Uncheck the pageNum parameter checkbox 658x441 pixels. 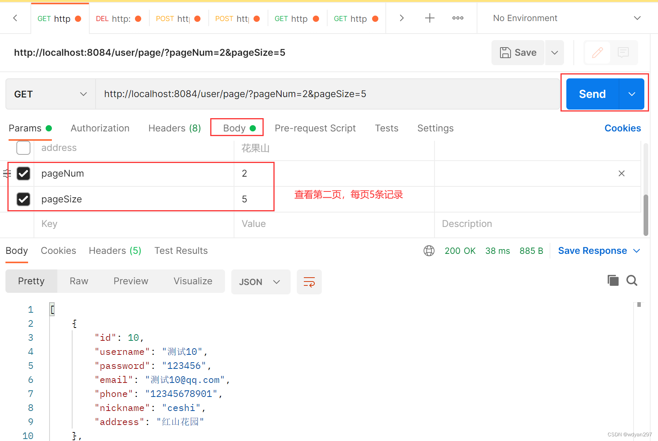tap(23, 174)
